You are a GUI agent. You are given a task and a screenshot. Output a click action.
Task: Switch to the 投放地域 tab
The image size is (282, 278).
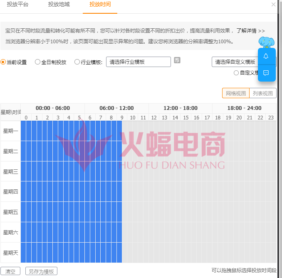[x=59, y=5]
